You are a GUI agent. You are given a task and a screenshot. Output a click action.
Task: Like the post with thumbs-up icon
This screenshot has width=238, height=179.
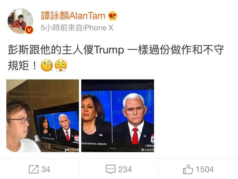[188, 169]
